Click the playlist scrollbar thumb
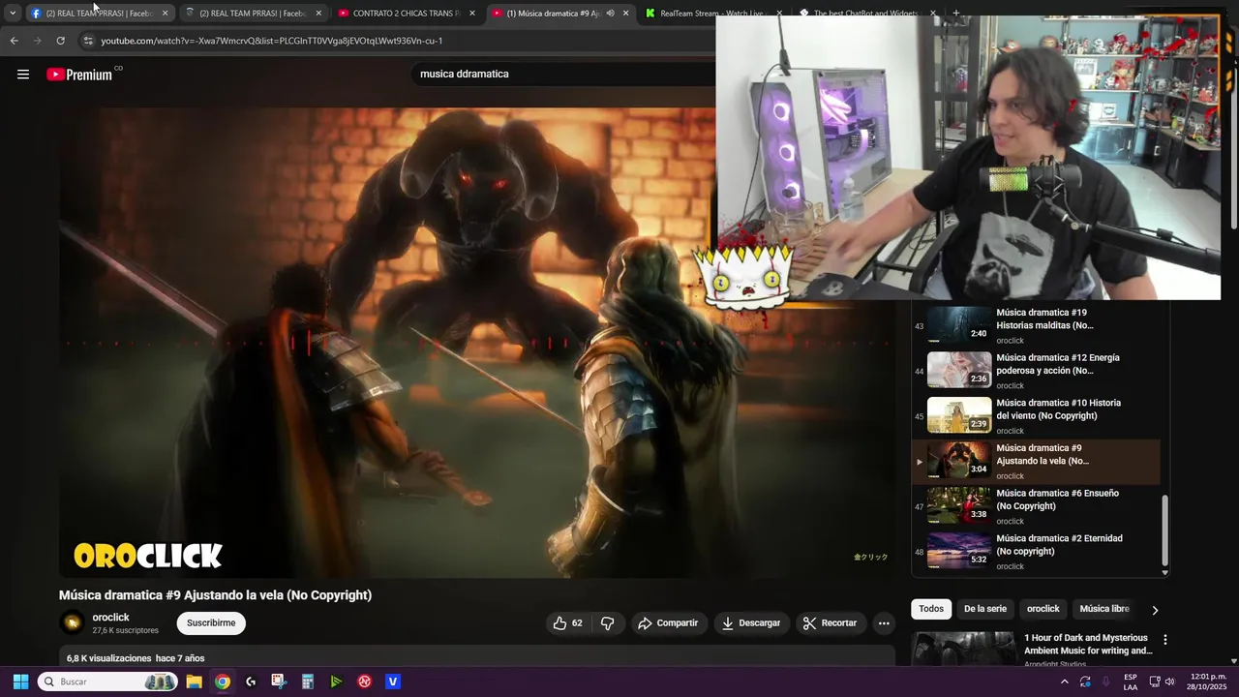 pyautogui.click(x=1164, y=530)
